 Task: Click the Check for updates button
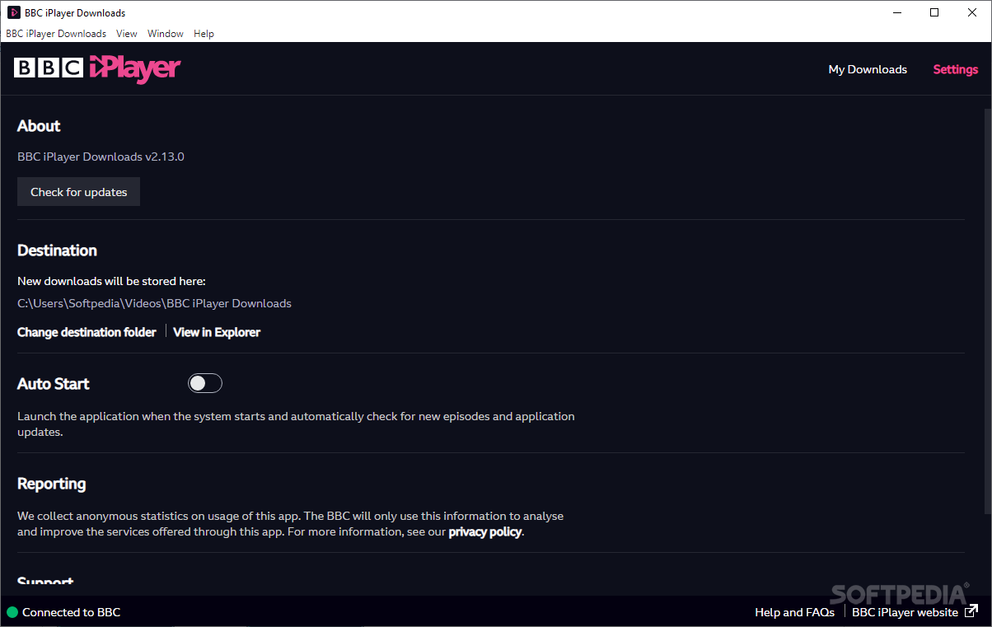[x=79, y=192]
